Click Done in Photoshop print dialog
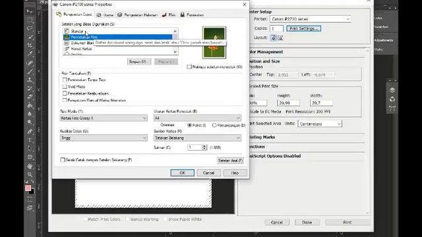 point(307,223)
